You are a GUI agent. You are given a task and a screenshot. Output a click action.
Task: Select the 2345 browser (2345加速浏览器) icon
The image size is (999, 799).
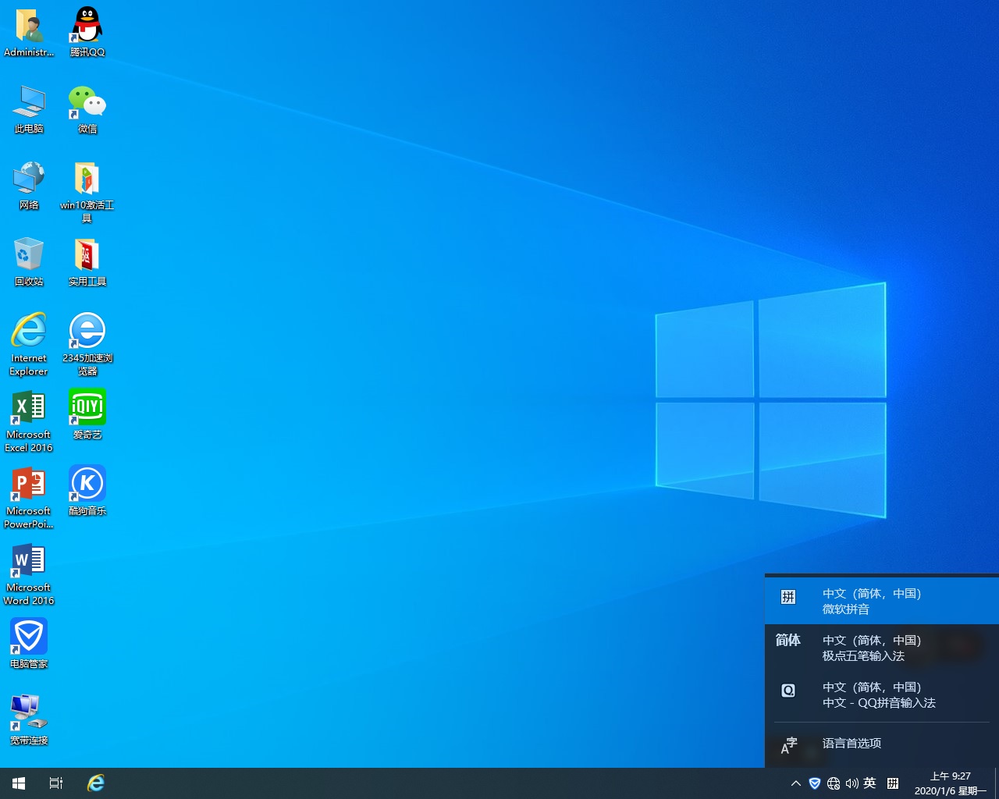coord(87,332)
